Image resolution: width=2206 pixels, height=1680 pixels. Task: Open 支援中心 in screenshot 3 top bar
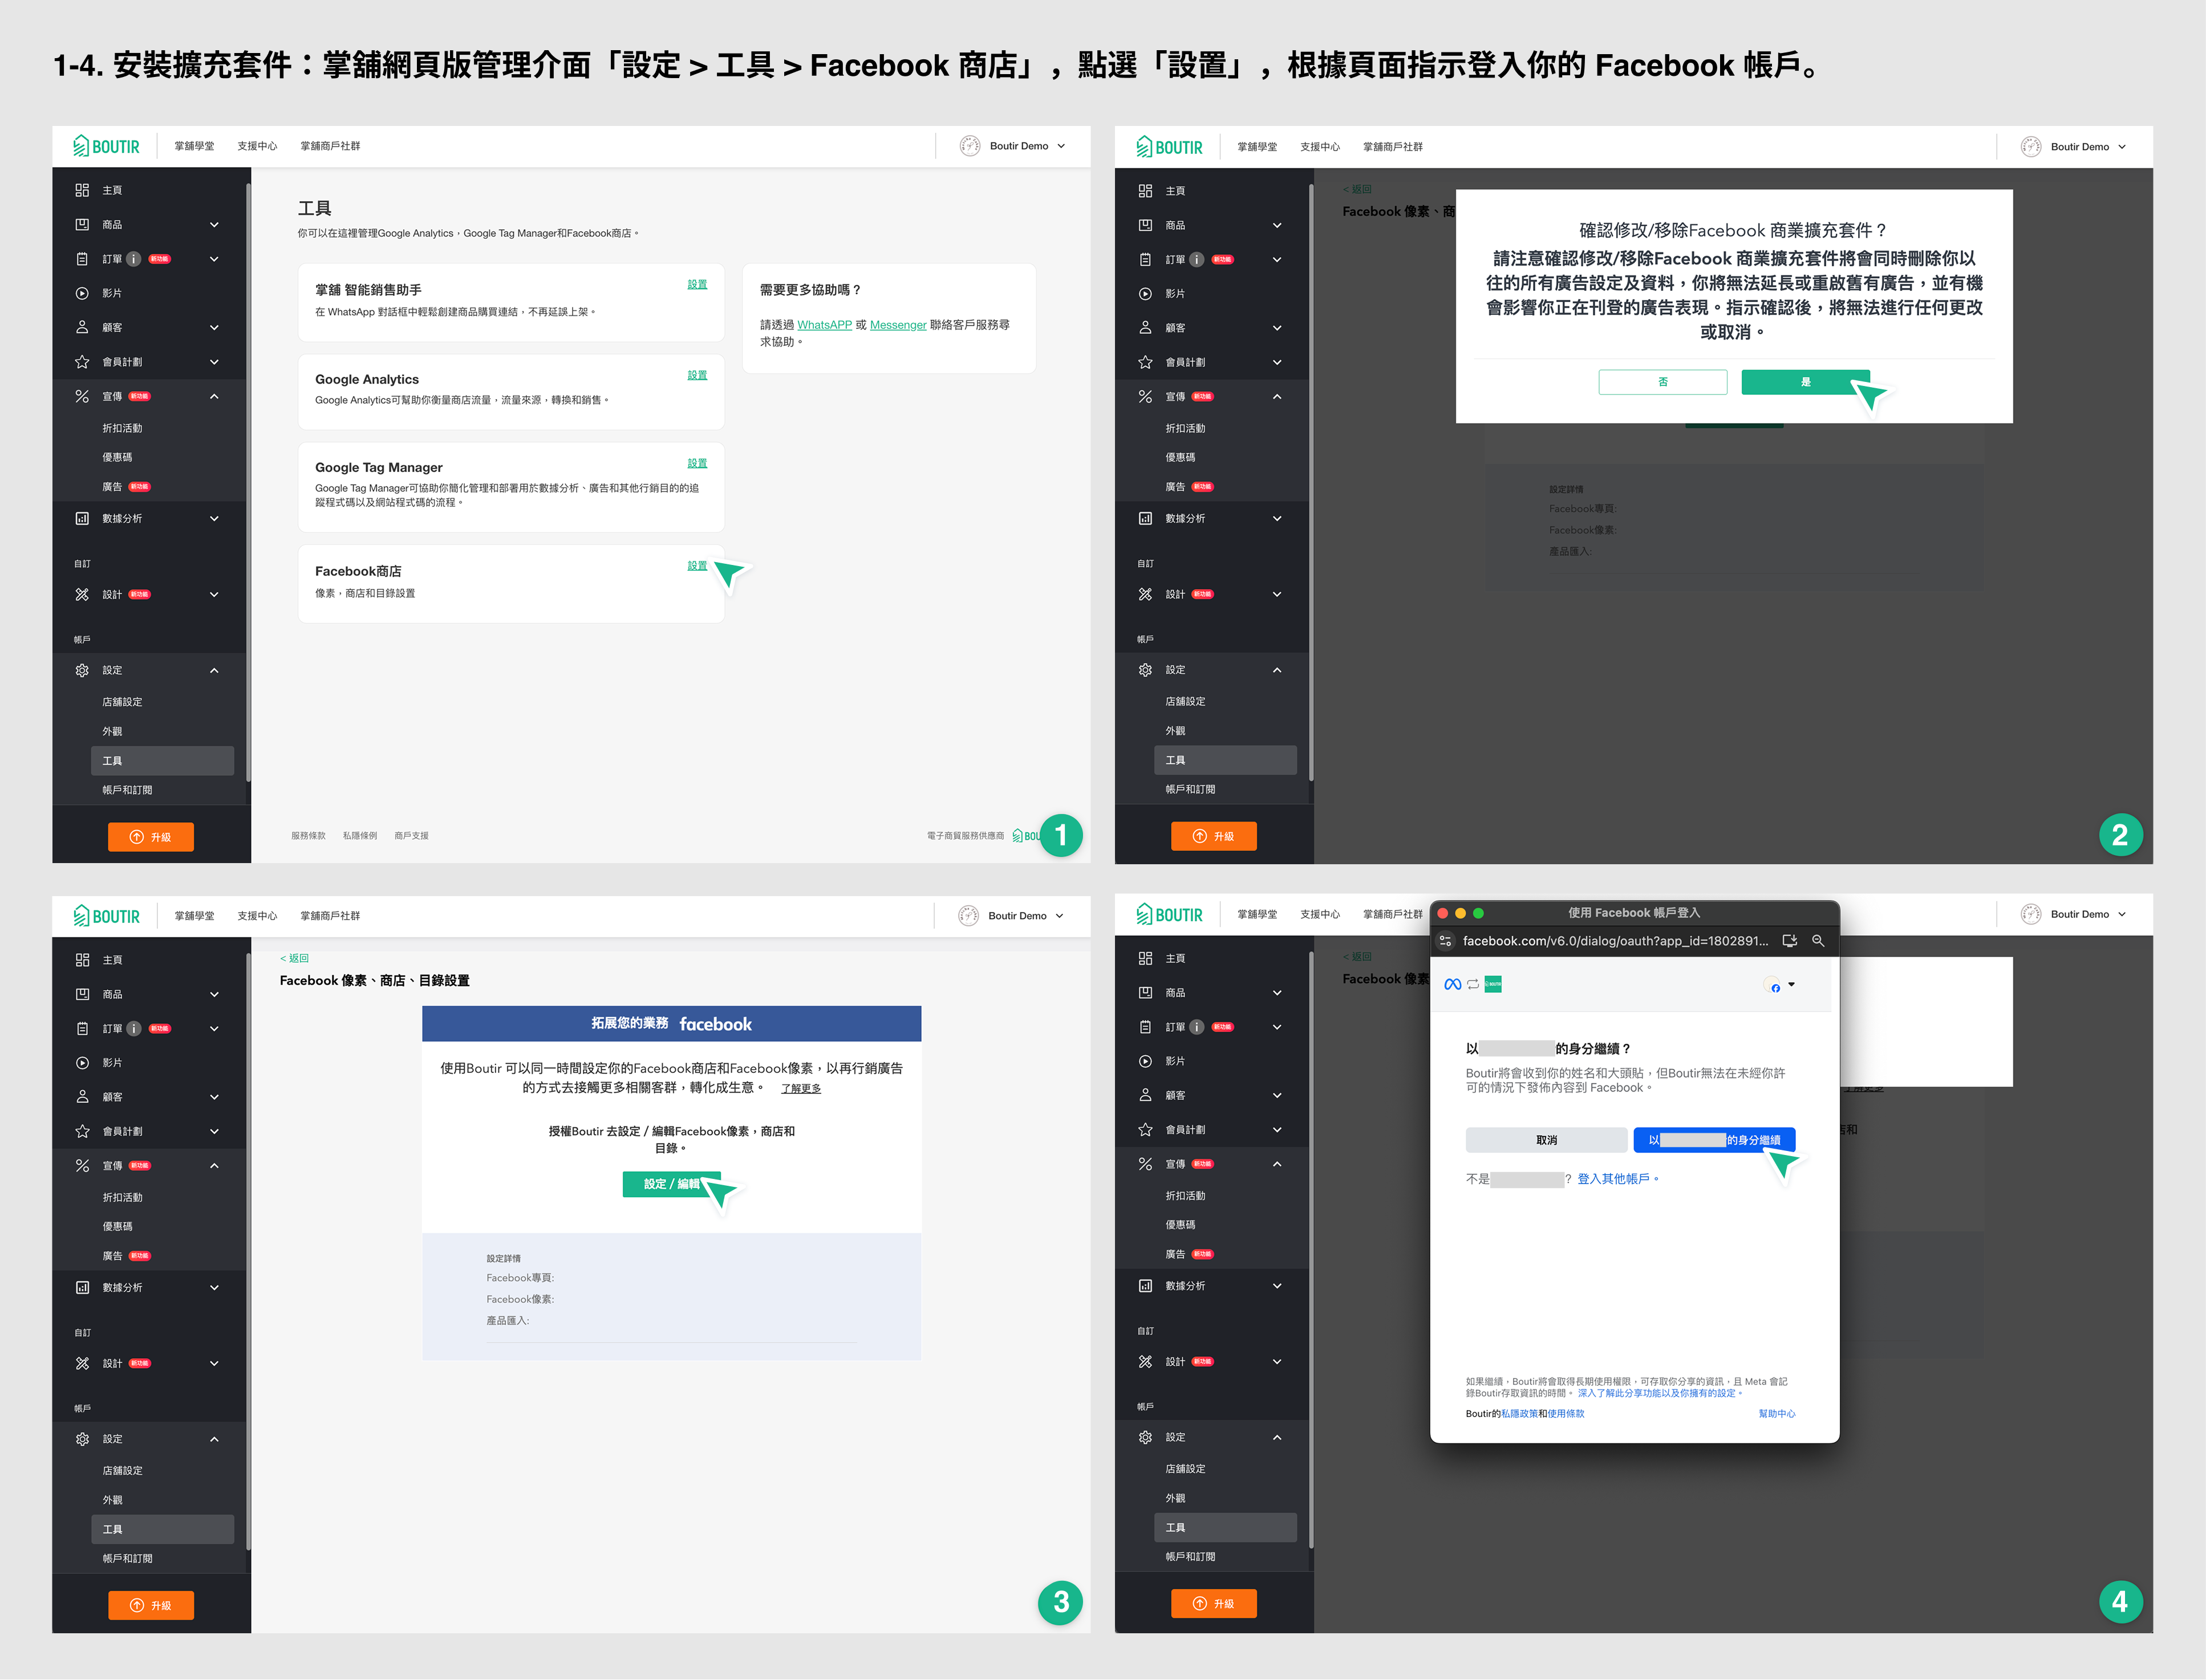pyautogui.click(x=257, y=916)
